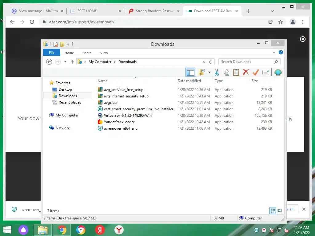The height and width of the screenshot is (236, 315).
Task: Sort files by Name column header
Action: 102,81
